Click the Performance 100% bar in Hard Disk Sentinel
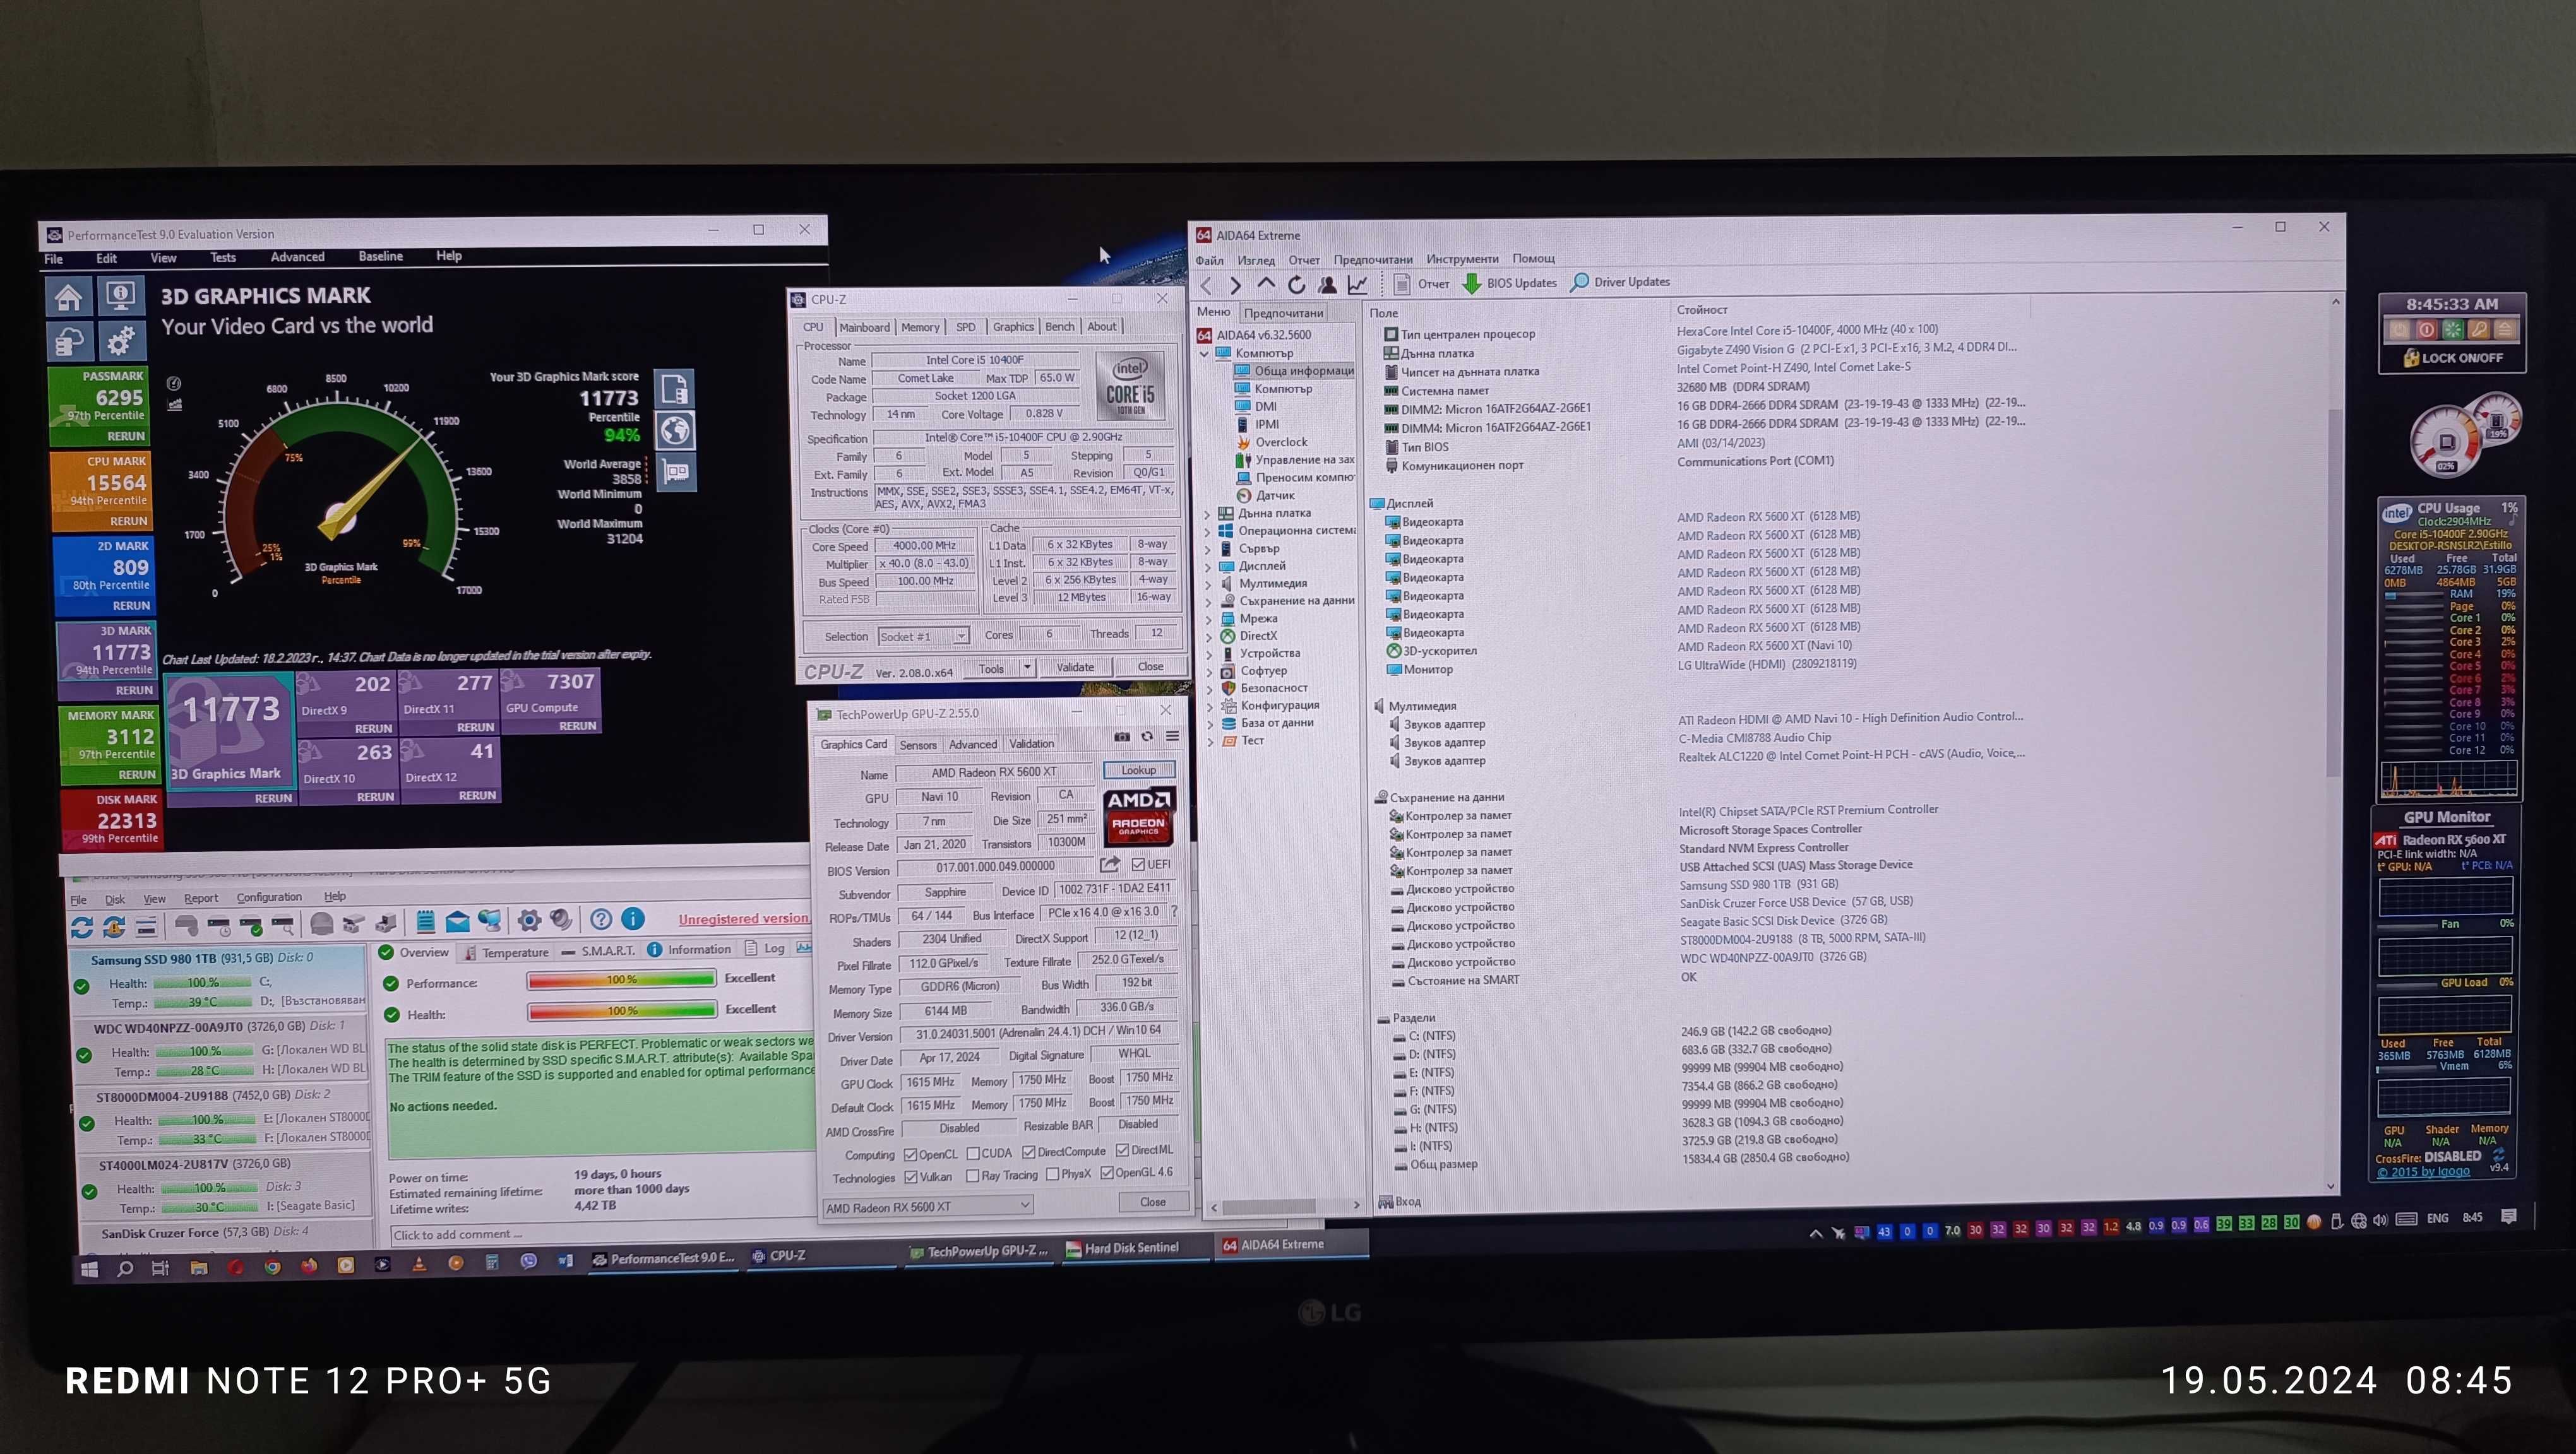2576x1454 pixels. tap(622, 979)
